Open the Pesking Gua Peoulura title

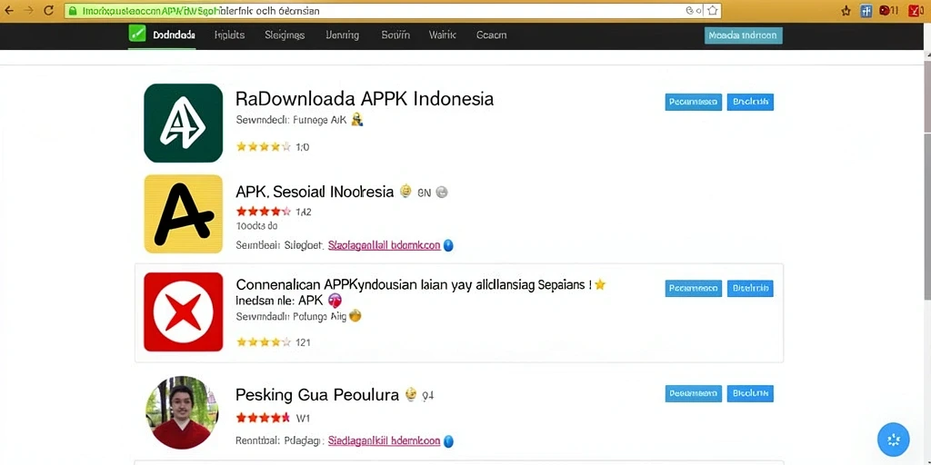pyautogui.click(x=317, y=395)
